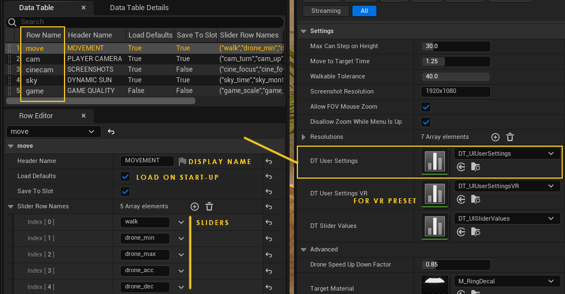Open the walk Index 0 dropdown
Viewport: 565px width, 294px height.
pos(181,222)
